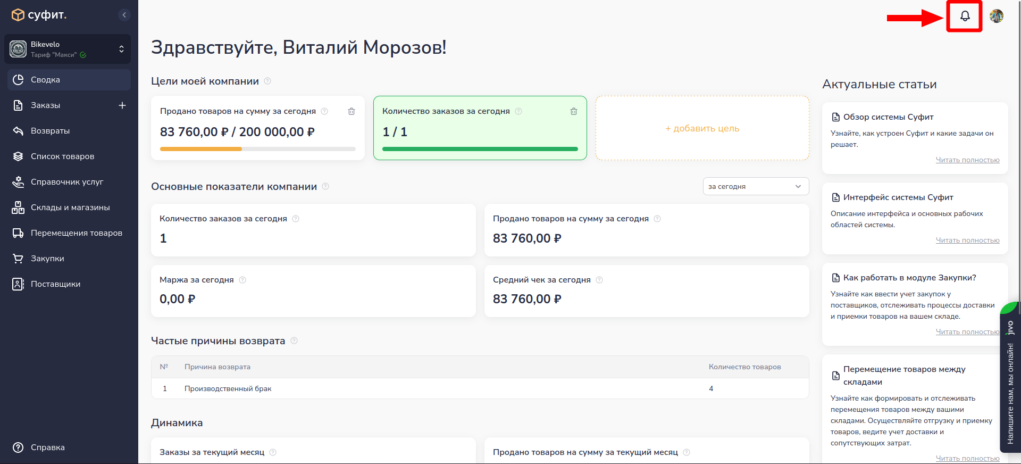Click the Поставщики contact icon
The width and height of the screenshot is (1021, 464).
[x=18, y=284]
